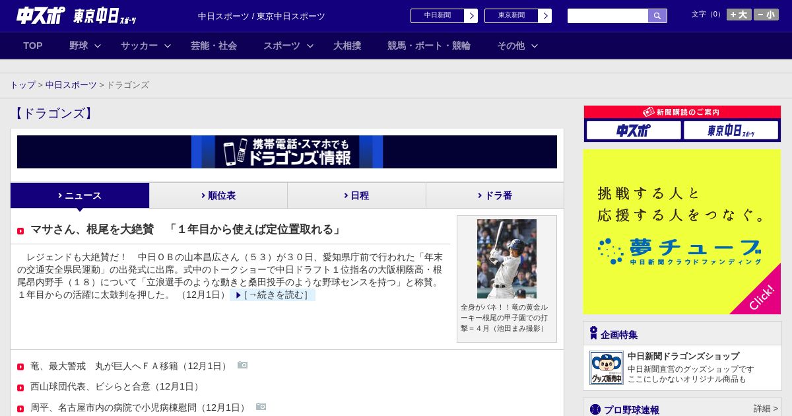Click the camera icon beside 丸が巨人へＦＡ移籍

point(242,365)
